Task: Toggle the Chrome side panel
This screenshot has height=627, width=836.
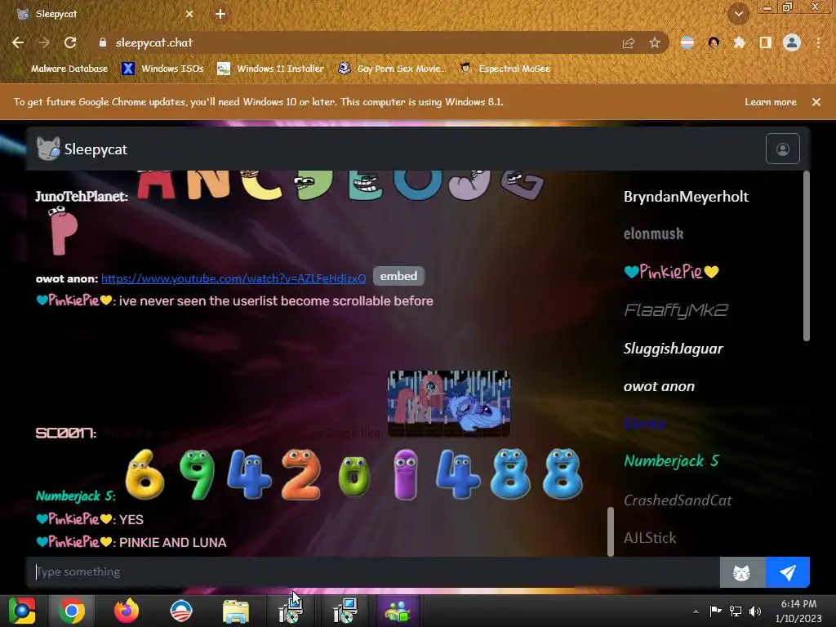Action: [x=766, y=42]
